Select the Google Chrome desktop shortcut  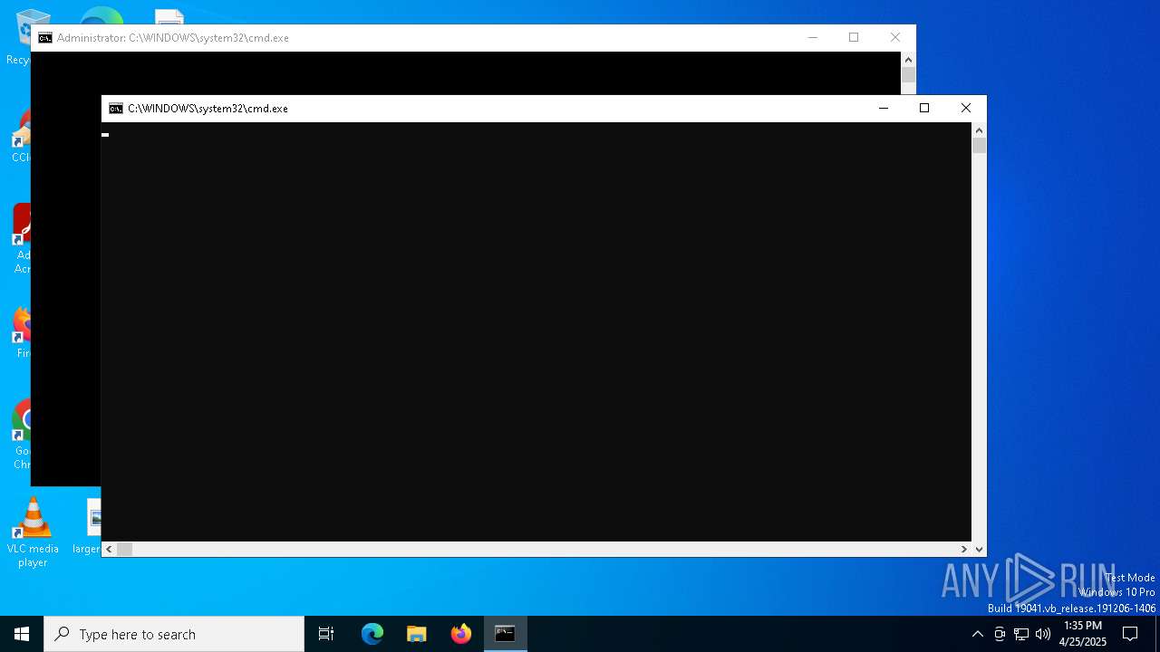(21, 435)
